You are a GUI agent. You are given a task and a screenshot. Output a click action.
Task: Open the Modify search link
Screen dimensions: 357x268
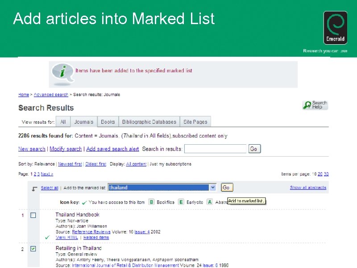66,148
